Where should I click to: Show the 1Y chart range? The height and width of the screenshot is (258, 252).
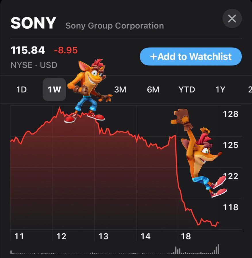[x=220, y=90]
